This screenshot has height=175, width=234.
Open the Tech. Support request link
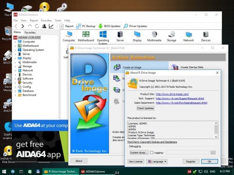click(180, 98)
